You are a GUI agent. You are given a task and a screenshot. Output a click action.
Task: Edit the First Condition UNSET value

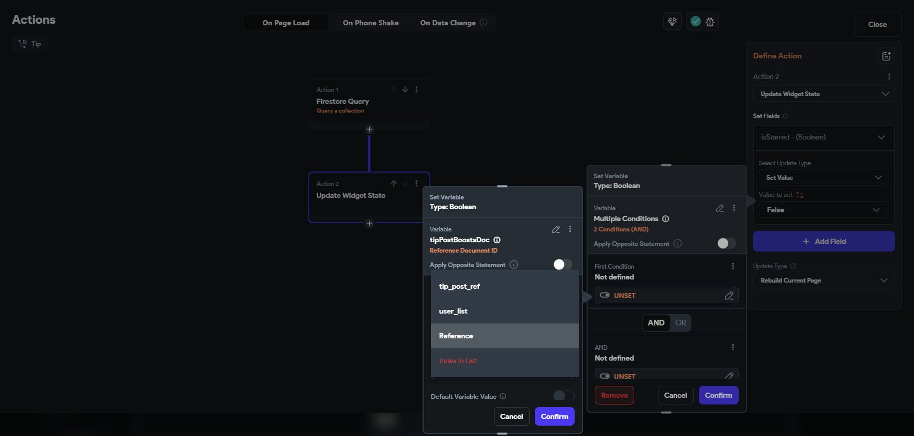729,295
